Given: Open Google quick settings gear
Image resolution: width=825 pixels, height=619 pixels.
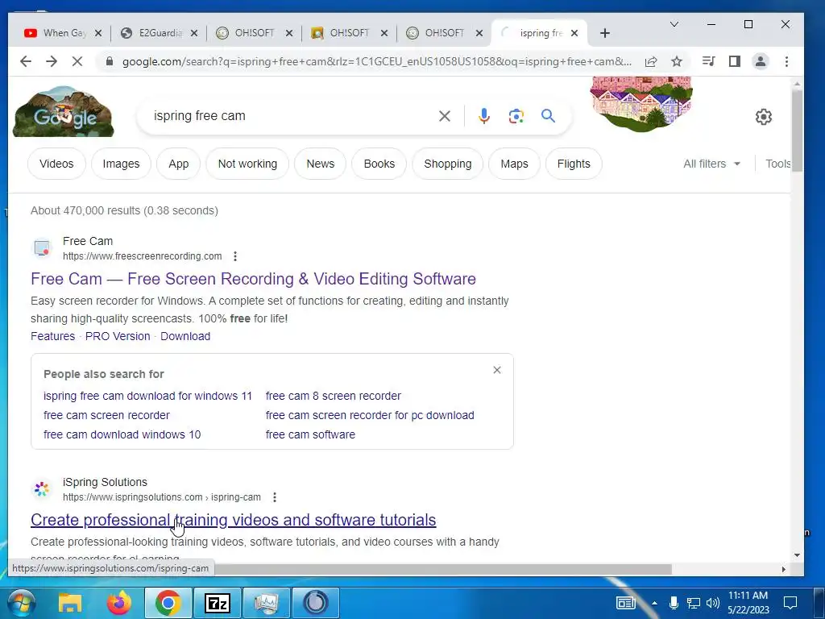Looking at the screenshot, I should click(764, 116).
